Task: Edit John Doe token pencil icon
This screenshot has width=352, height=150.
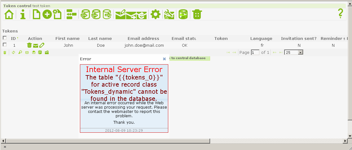Action: pos(42,45)
